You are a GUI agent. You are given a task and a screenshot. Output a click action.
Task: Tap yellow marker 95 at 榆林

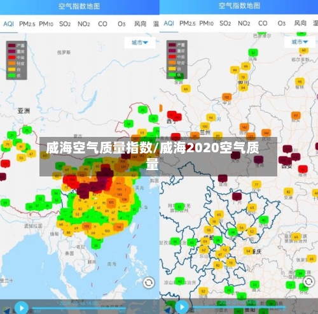click(300, 82)
